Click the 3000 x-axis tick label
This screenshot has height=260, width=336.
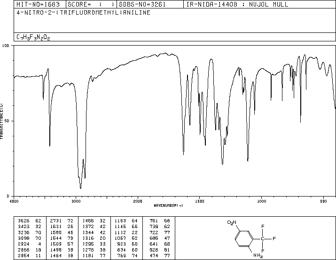click(76, 201)
